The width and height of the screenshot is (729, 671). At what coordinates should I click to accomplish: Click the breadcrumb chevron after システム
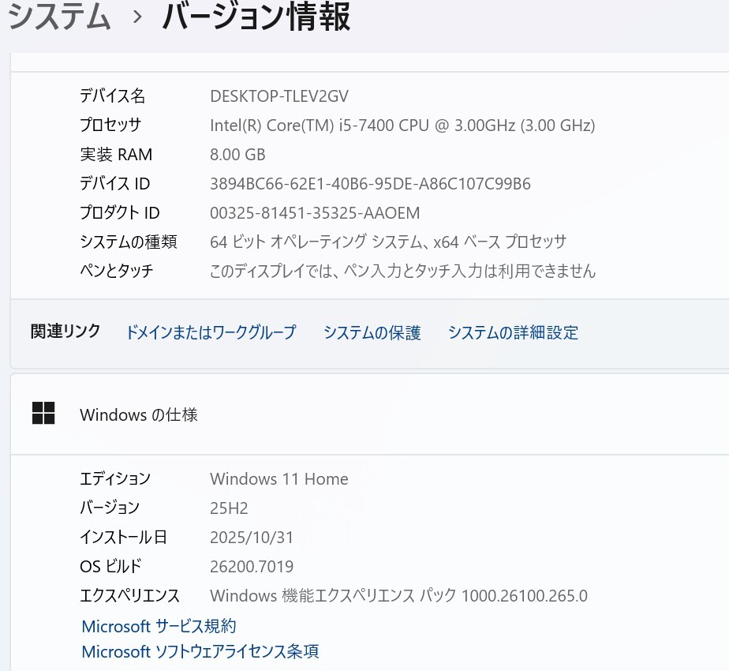pyautogui.click(x=137, y=17)
